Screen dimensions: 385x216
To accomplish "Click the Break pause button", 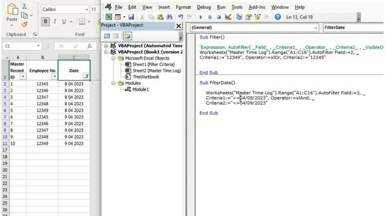I will coord(210,17).
